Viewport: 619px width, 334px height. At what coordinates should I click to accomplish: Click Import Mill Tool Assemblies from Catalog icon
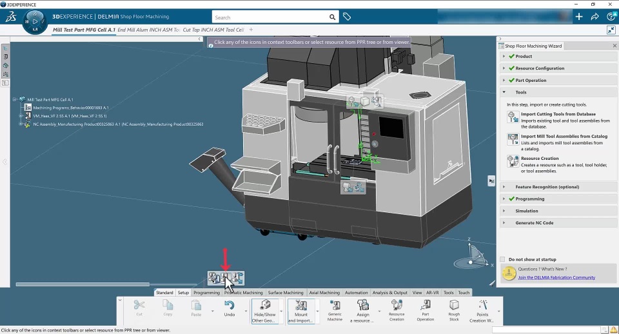coord(513,139)
